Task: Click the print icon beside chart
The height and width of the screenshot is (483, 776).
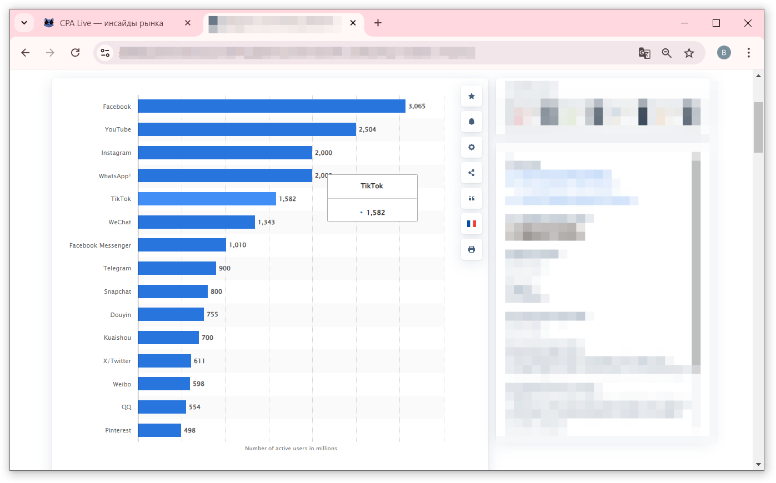Action: pos(472,249)
